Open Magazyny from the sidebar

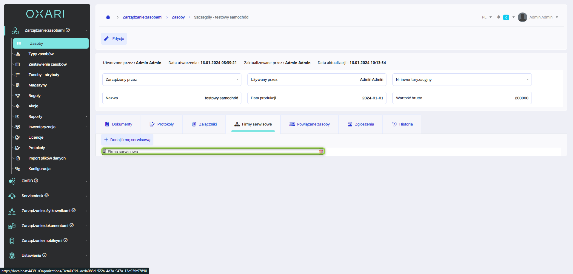(38, 85)
